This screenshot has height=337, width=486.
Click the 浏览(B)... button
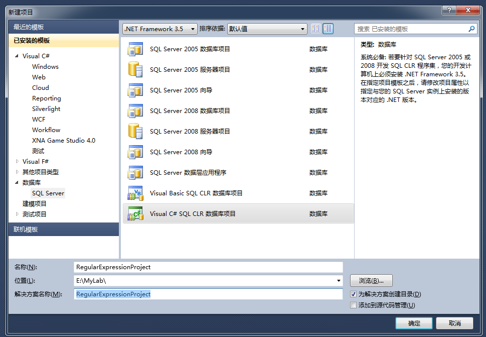(x=371, y=281)
